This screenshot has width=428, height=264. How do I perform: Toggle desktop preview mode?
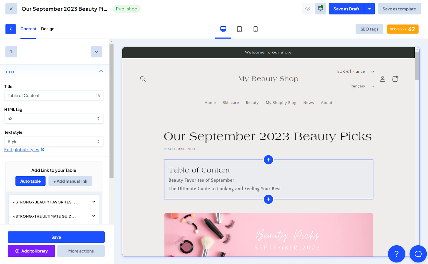223,29
